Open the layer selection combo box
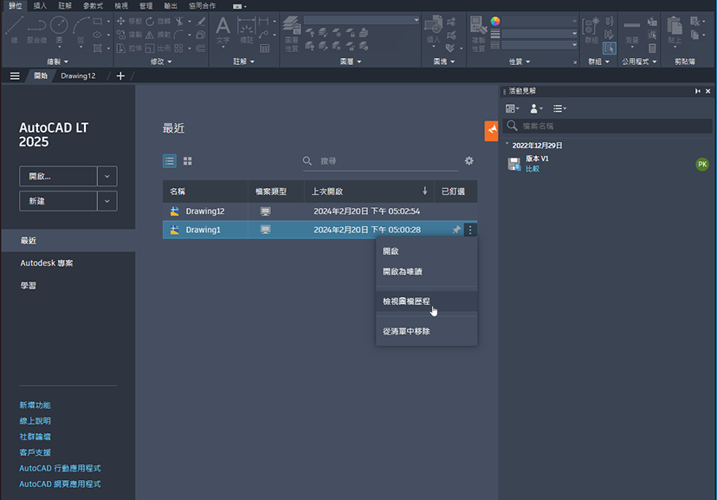This screenshot has height=500, width=717. point(361,20)
